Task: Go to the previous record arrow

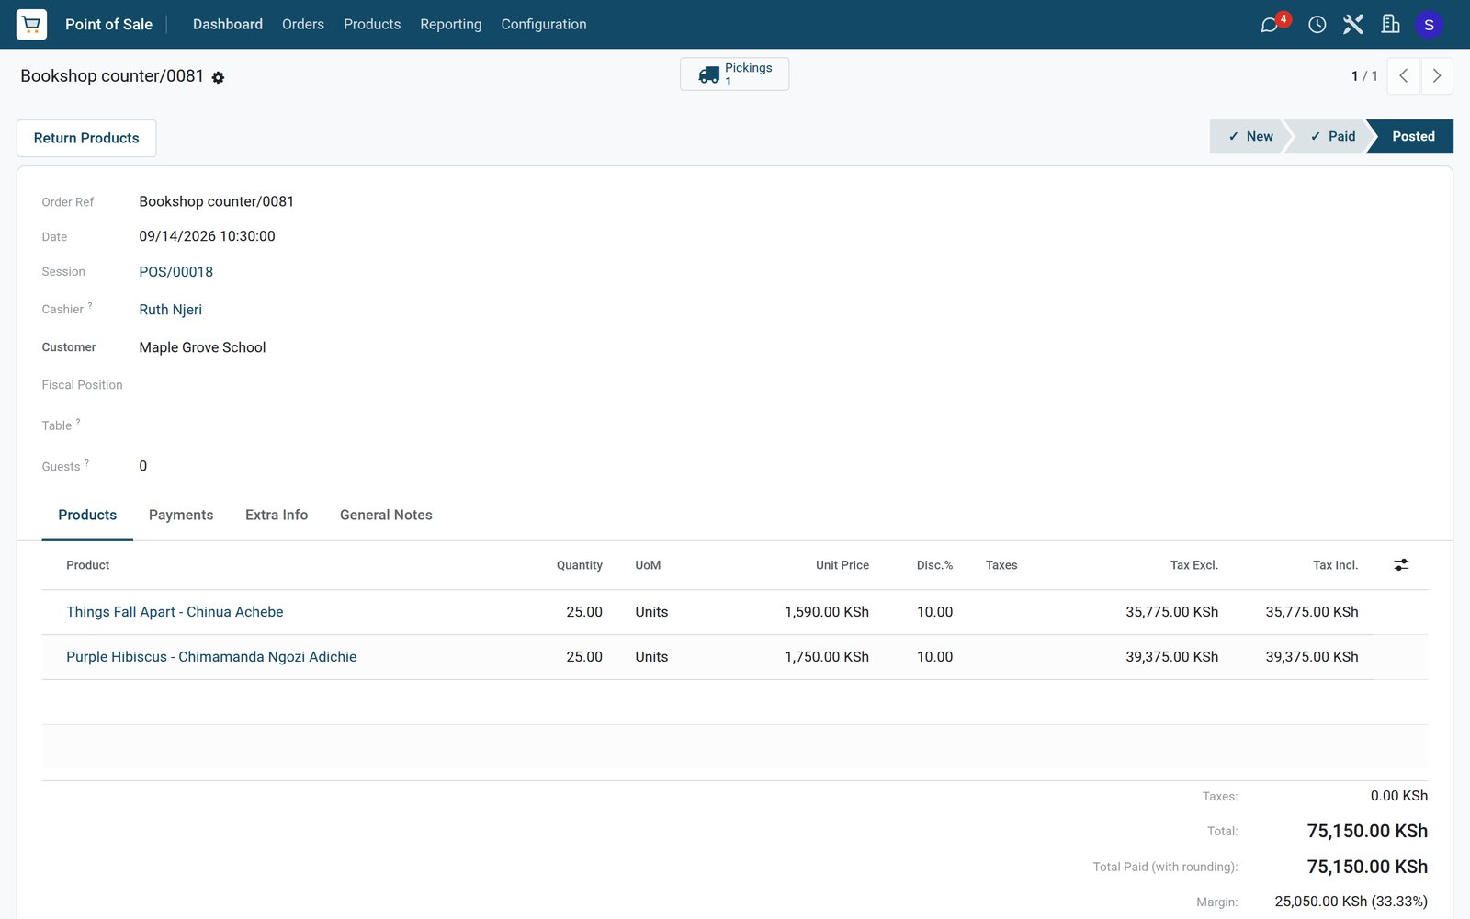Action: pos(1403,76)
